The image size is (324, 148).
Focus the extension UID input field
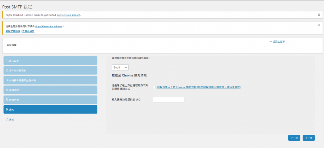168,100
